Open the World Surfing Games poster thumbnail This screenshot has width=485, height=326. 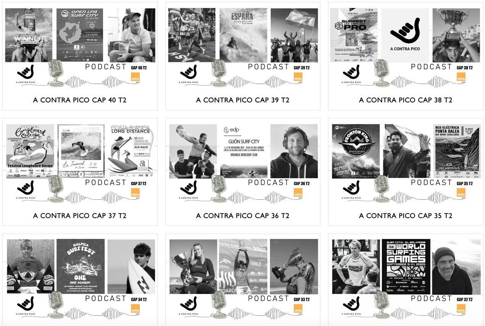click(x=406, y=266)
